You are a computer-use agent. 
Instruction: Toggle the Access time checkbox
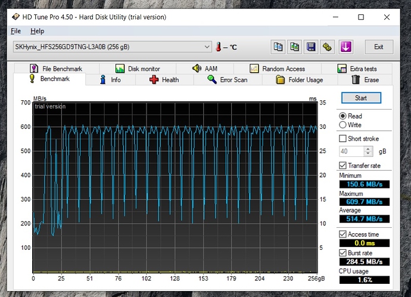[x=342, y=234]
